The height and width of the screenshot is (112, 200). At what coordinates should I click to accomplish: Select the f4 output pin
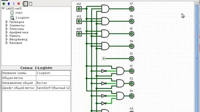pyautogui.click(x=132, y=46)
